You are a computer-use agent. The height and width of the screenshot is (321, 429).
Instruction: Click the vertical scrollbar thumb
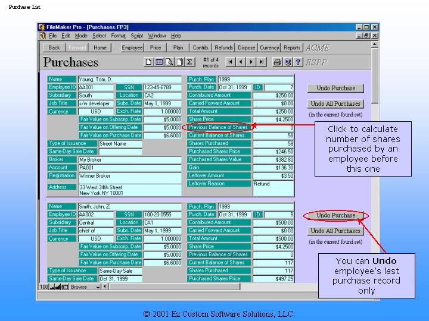point(375,75)
